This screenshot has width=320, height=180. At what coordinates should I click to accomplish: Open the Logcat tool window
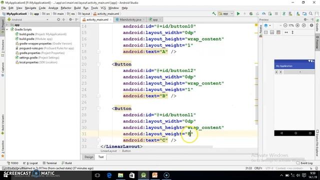coord(30,163)
